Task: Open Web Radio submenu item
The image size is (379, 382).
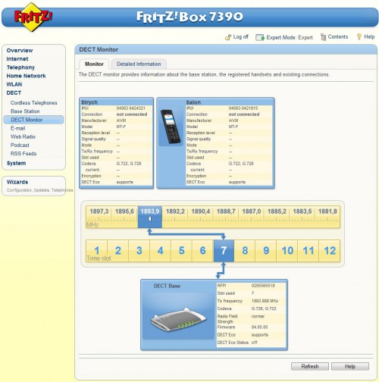Action: pyautogui.click(x=23, y=136)
